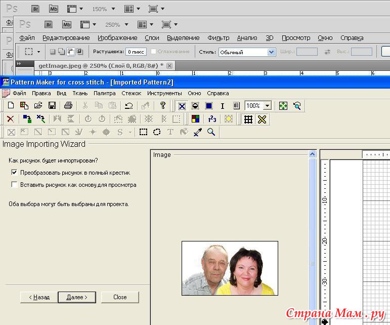Select the rectangular selection tool in Pattern Maker
The image size is (390, 325).
click(x=143, y=132)
